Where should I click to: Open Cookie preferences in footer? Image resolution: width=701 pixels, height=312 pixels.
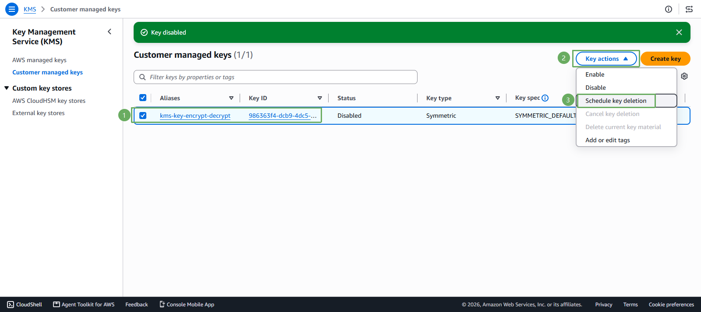click(x=671, y=305)
